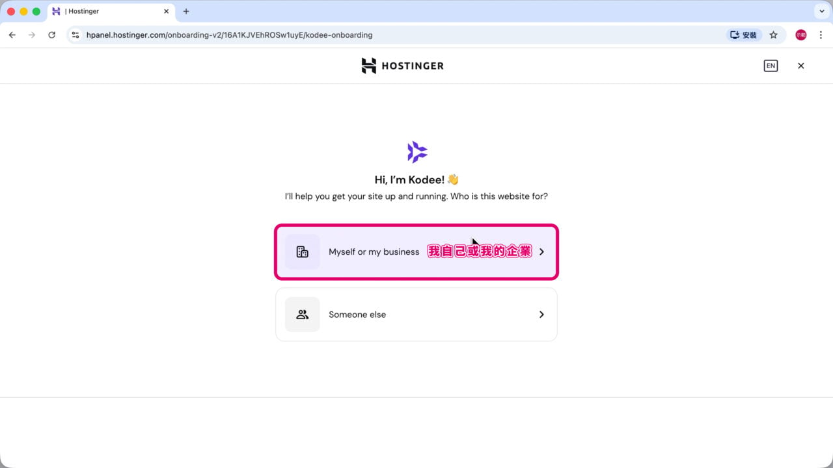
Task: Bookmark this page with the star icon
Action: click(774, 35)
